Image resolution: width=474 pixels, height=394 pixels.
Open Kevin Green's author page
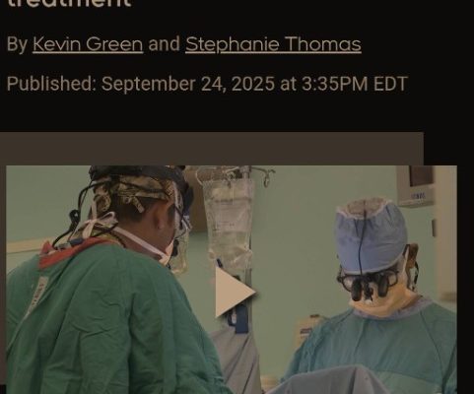pos(88,44)
